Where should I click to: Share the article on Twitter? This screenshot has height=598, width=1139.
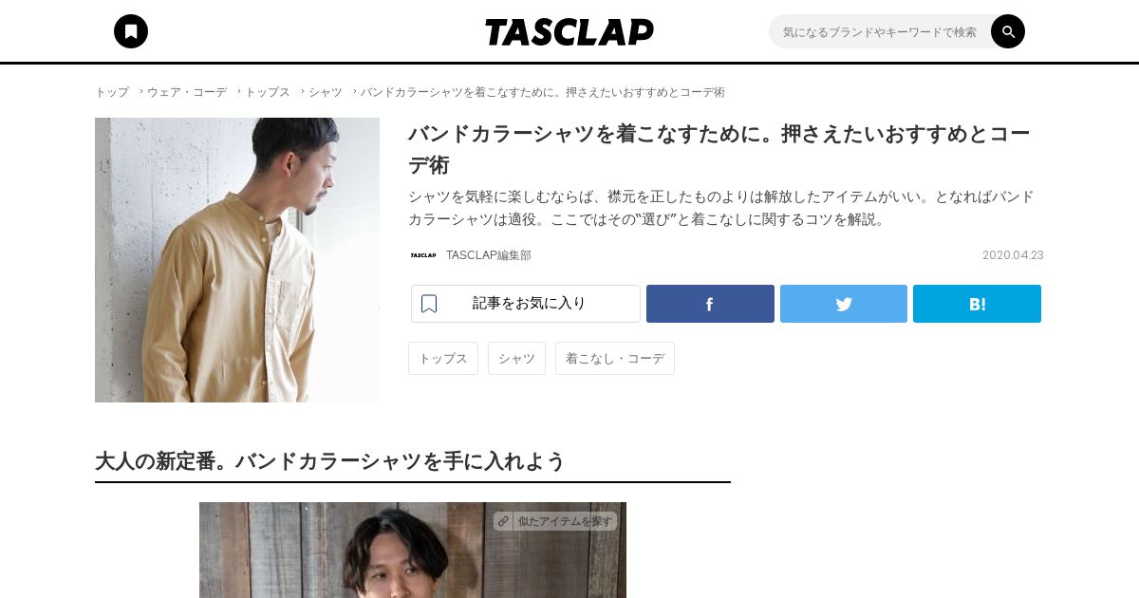tap(844, 304)
